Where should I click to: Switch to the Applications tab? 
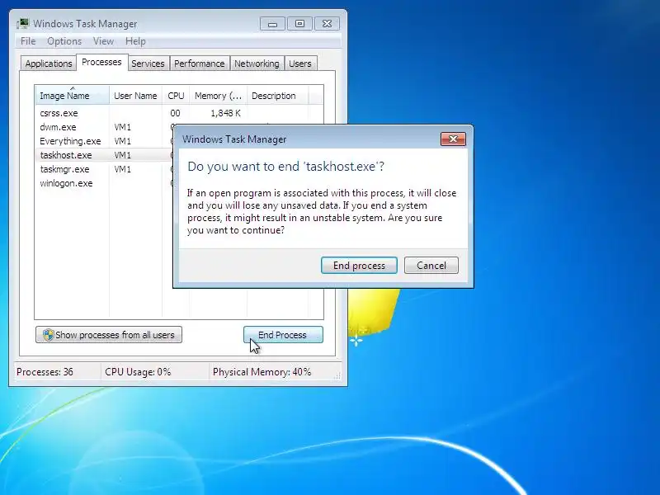tap(49, 64)
